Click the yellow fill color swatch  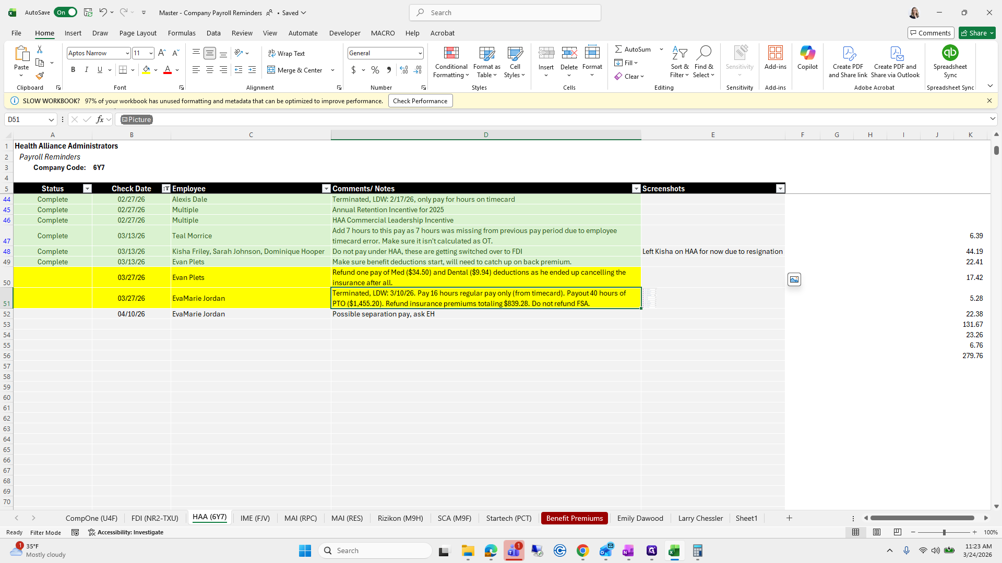click(x=146, y=70)
